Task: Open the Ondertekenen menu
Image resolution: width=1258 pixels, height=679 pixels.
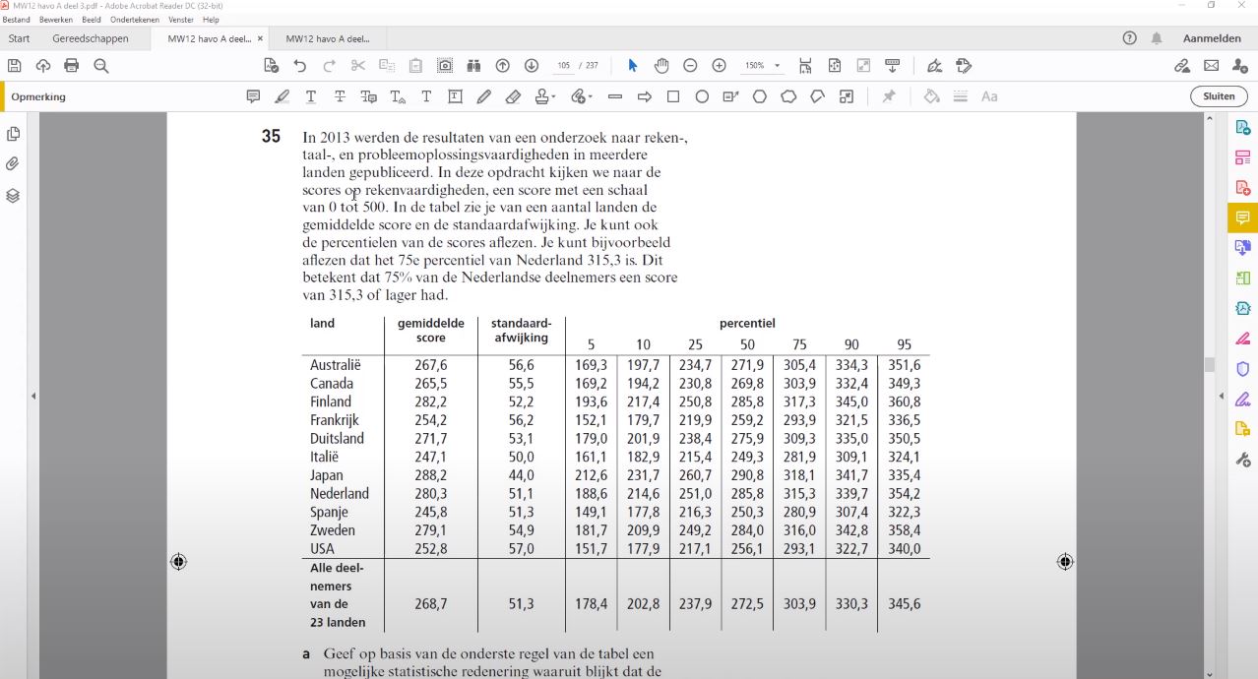Action: (136, 20)
